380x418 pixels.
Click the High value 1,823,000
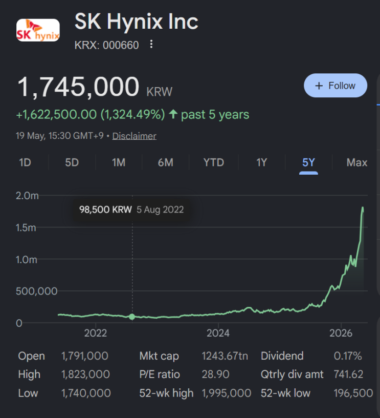pyautogui.click(x=85, y=374)
